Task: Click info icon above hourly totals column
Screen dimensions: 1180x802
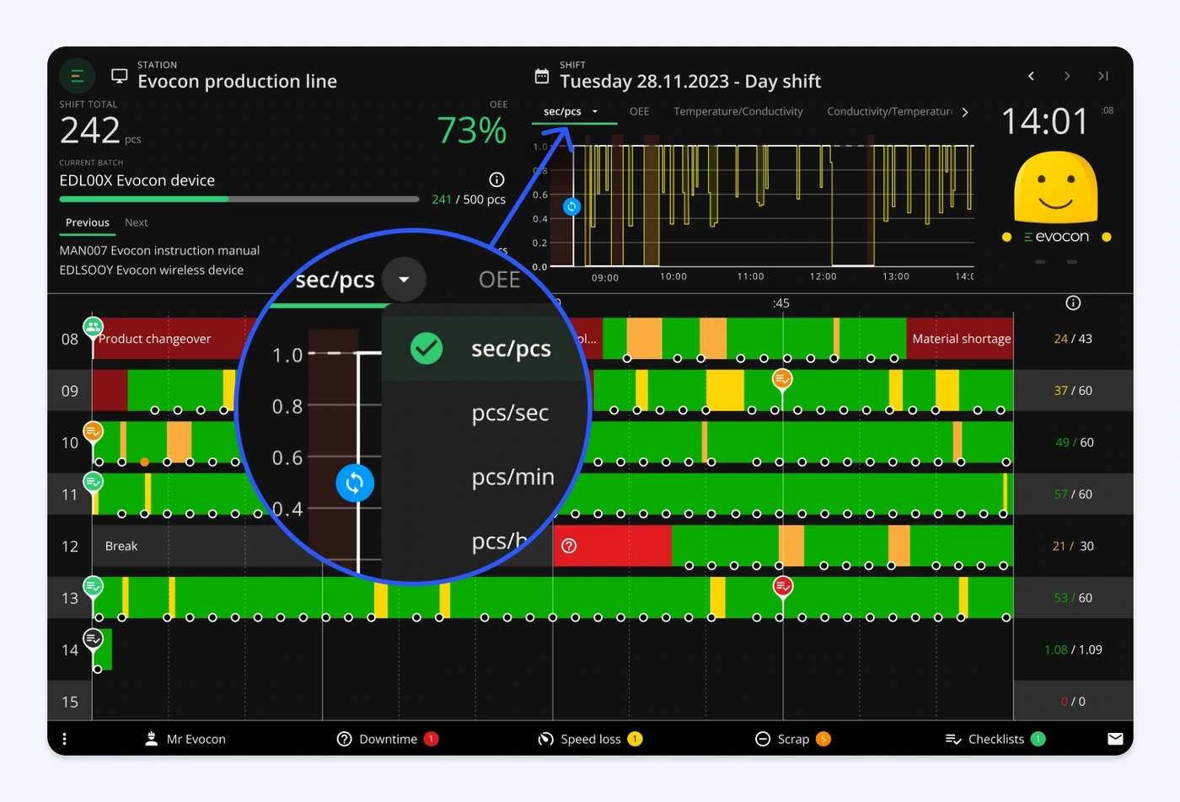Action: (1073, 302)
